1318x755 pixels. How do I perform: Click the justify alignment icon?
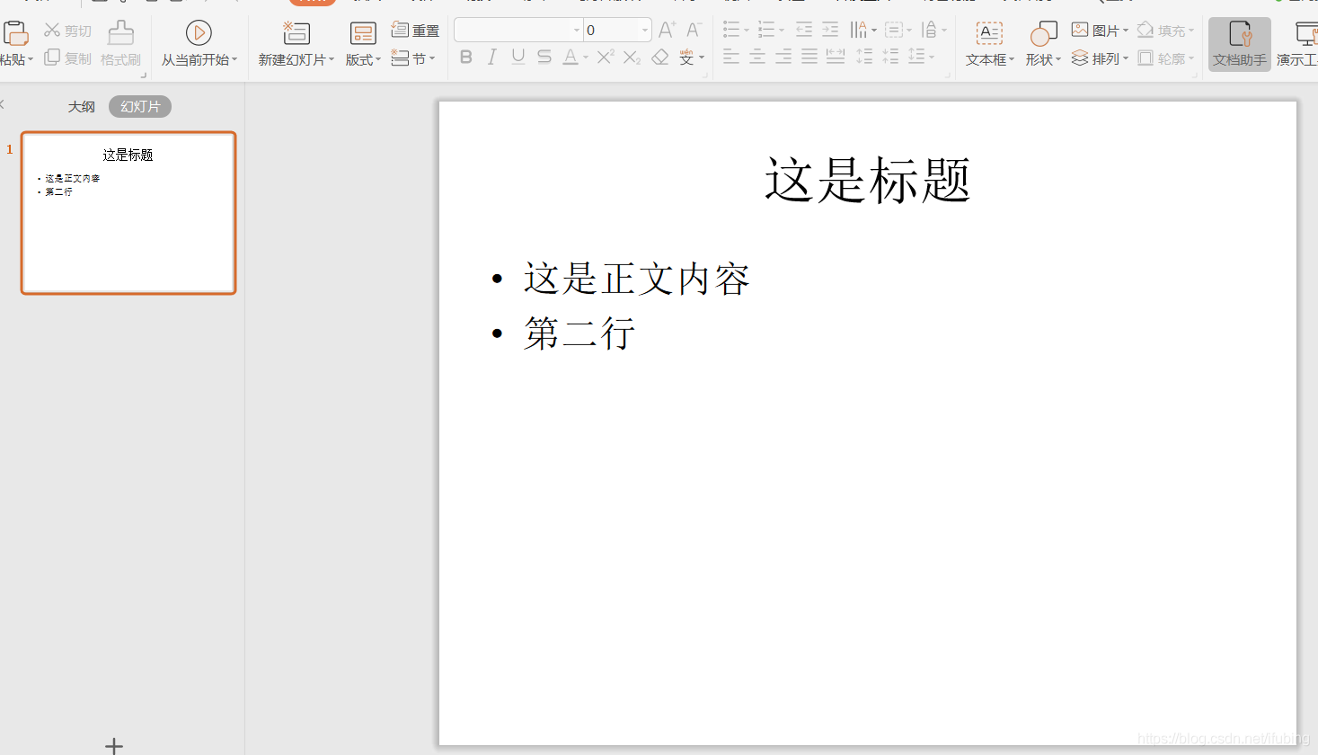[x=809, y=58]
